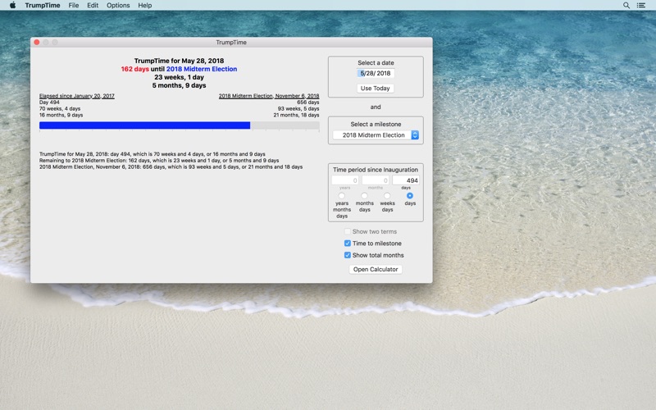The height and width of the screenshot is (410, 656).
Task: Click the 'Select a date' label
Action: [x=376, y=63]
